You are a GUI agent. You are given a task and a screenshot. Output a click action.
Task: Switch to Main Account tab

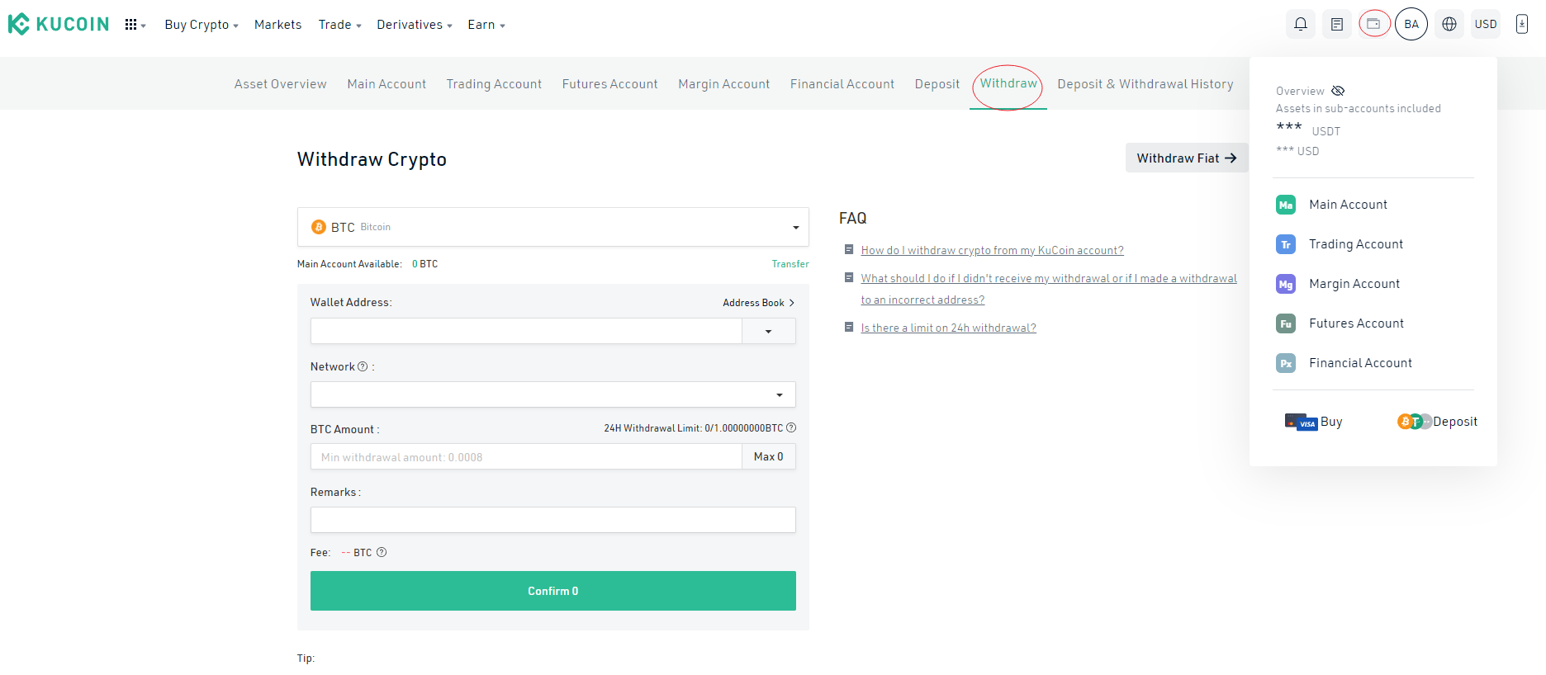tap(386, 84)
